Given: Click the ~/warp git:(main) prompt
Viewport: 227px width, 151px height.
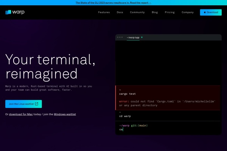Looking at the screenshot, I should pos(133,125).
